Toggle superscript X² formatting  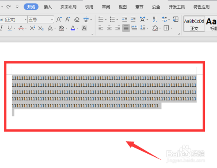coord(33,28)
